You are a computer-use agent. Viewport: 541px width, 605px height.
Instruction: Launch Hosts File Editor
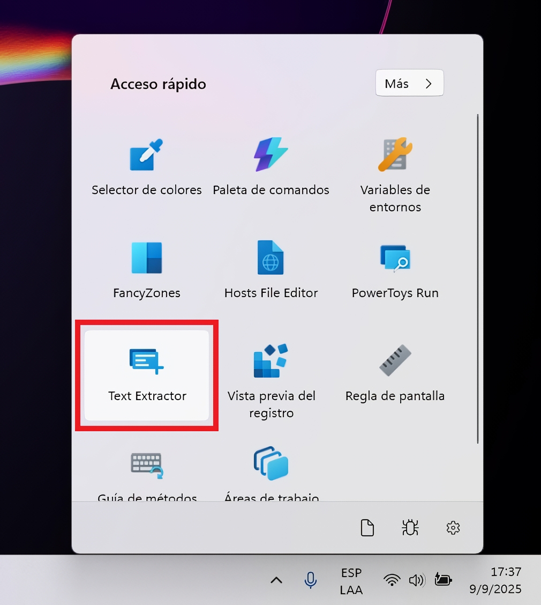coord(271,271)
